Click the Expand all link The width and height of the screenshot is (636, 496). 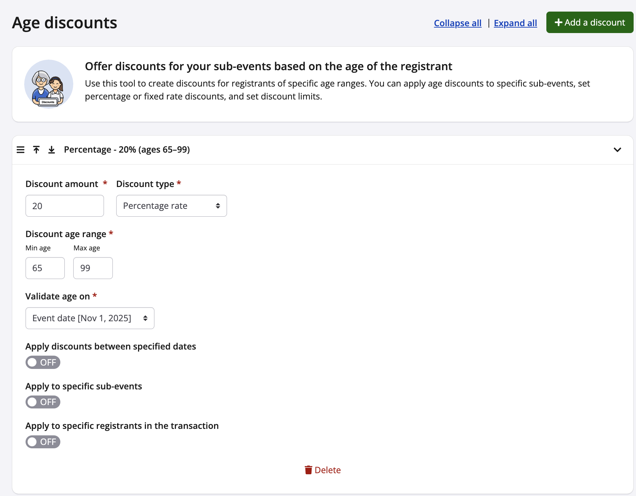click(x=515, y=23)
